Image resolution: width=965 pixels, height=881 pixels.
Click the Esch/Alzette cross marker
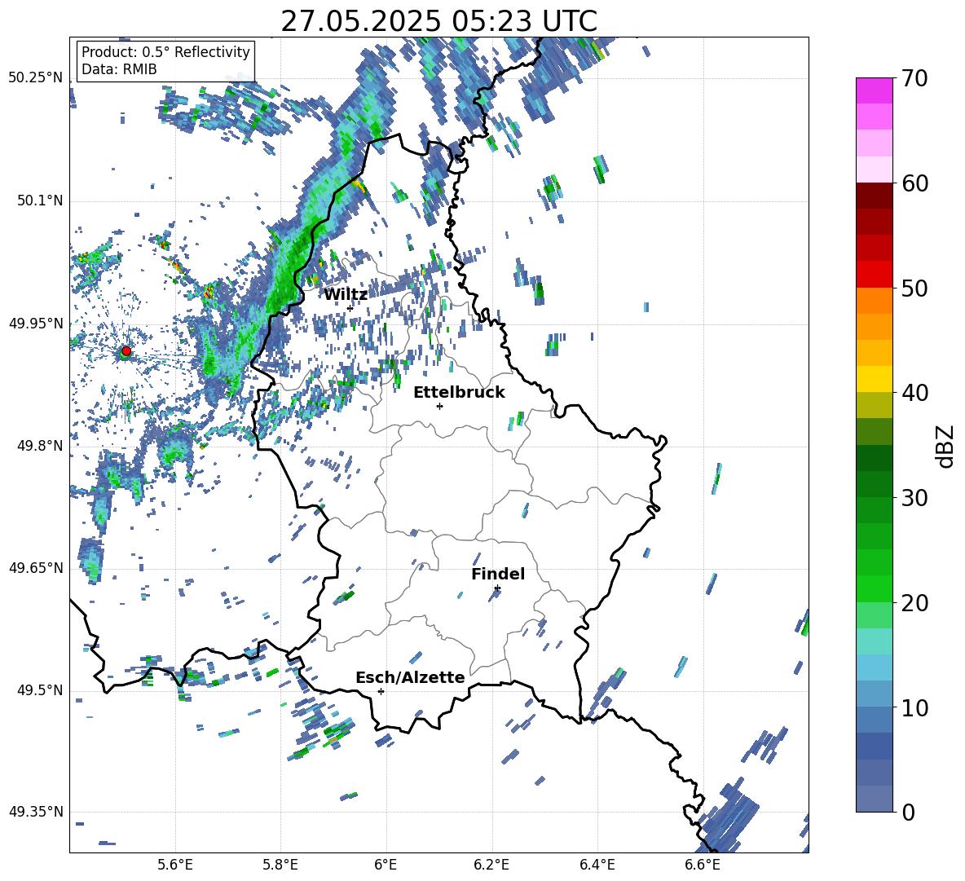pyautogui.click(x=381, y=691)
